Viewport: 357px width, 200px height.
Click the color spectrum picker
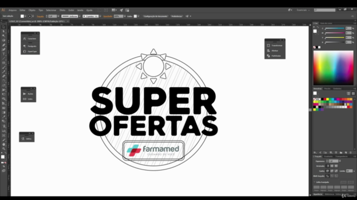click(x=334, y=68)
